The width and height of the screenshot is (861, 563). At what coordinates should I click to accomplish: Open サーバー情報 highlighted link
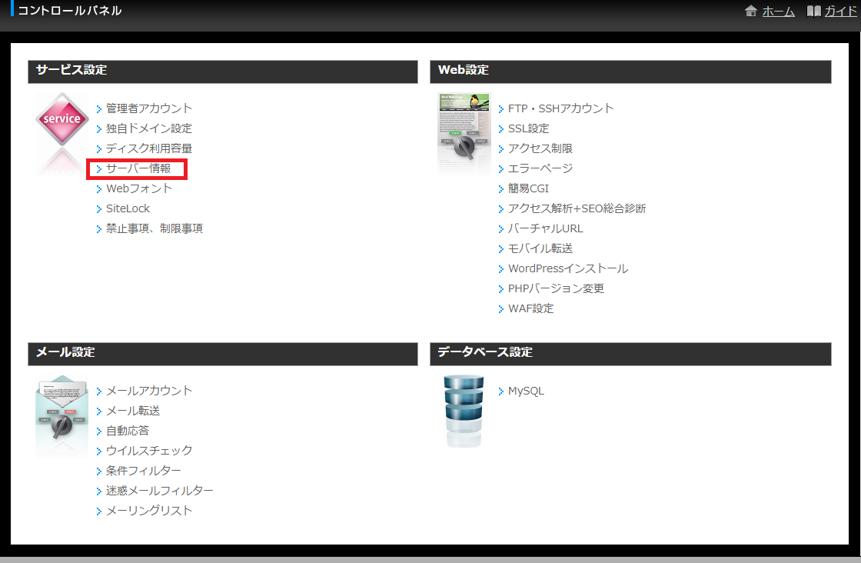click(x=138, y=168)
